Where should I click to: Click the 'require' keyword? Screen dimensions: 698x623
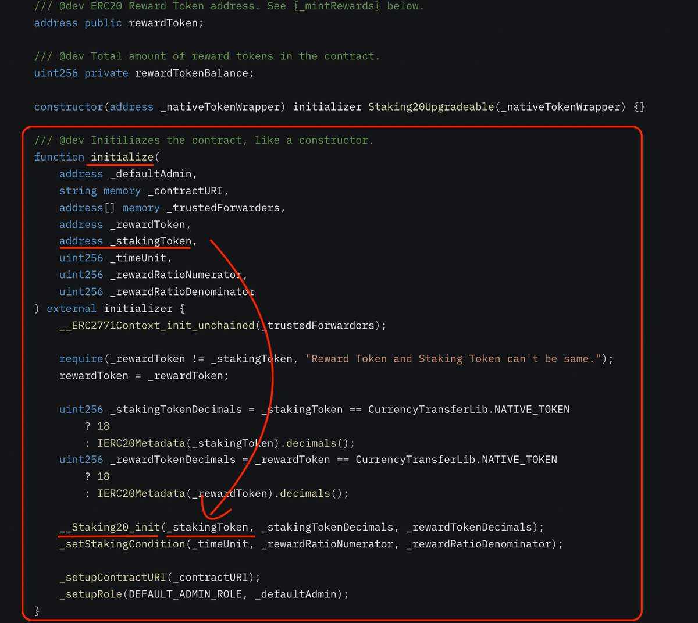tap(81, 359)
